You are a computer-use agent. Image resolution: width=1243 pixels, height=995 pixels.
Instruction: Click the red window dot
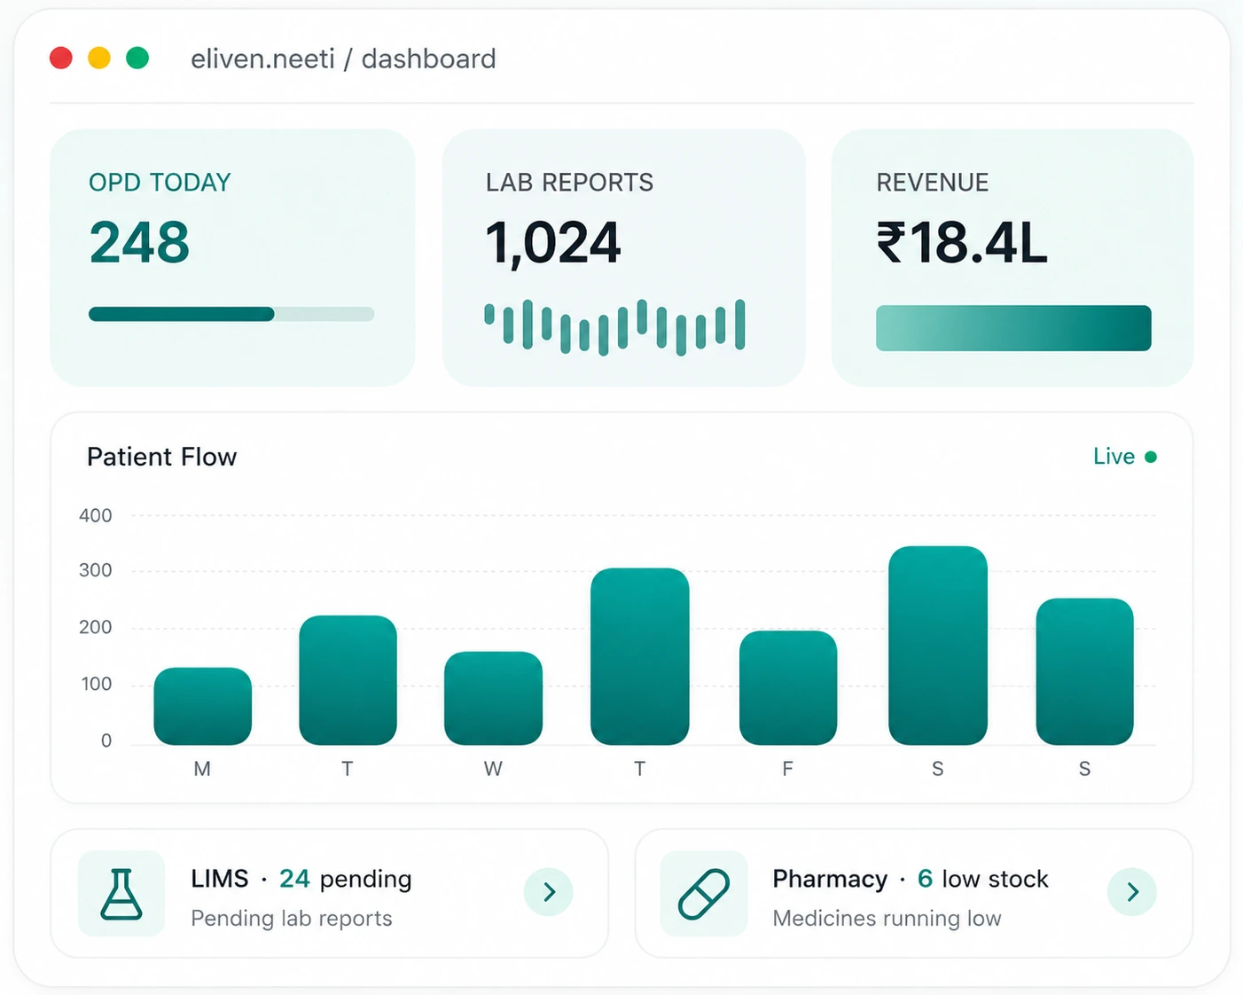(61, 59)
